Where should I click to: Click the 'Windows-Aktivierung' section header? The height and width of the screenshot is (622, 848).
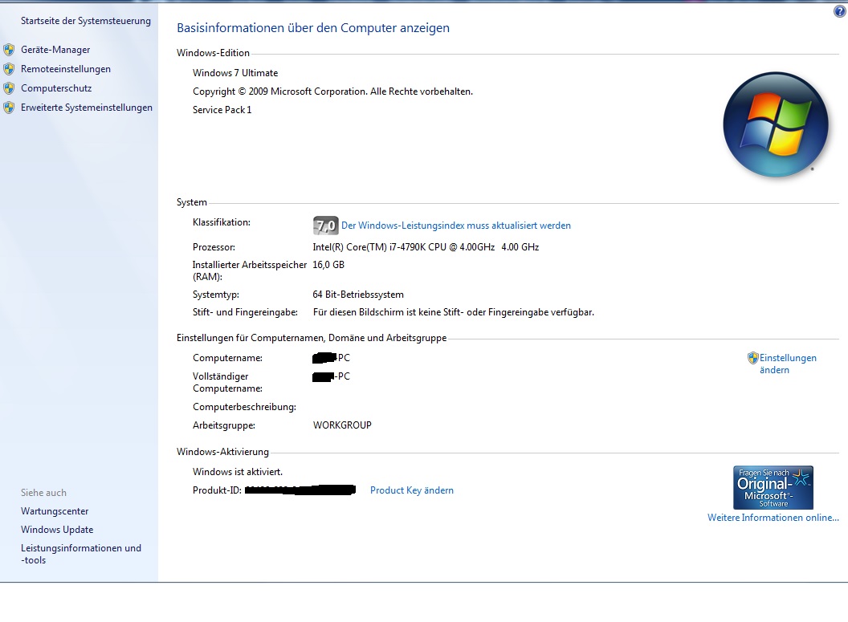(222, 452)
